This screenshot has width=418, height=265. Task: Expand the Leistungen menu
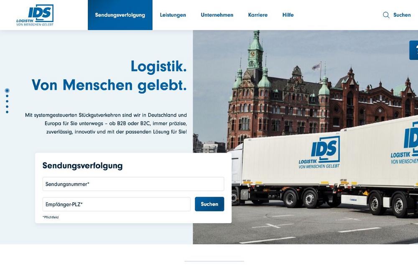coord(173,15)
